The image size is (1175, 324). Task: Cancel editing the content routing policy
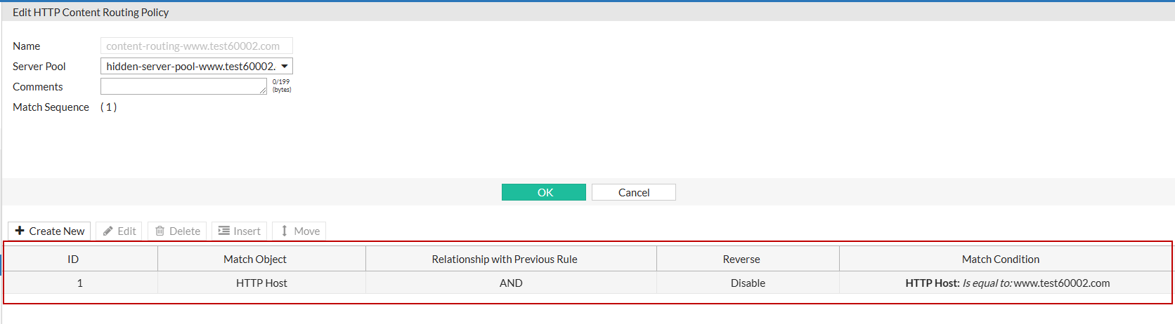[x=633, y=192]
